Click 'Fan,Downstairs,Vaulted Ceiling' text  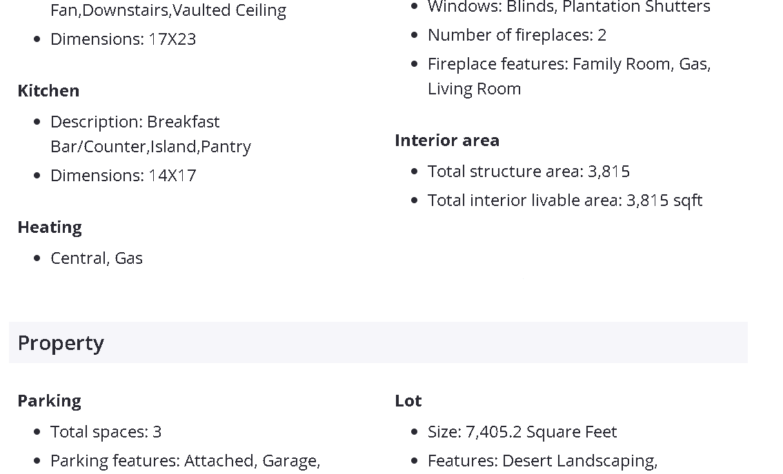[x=168, y=10]
